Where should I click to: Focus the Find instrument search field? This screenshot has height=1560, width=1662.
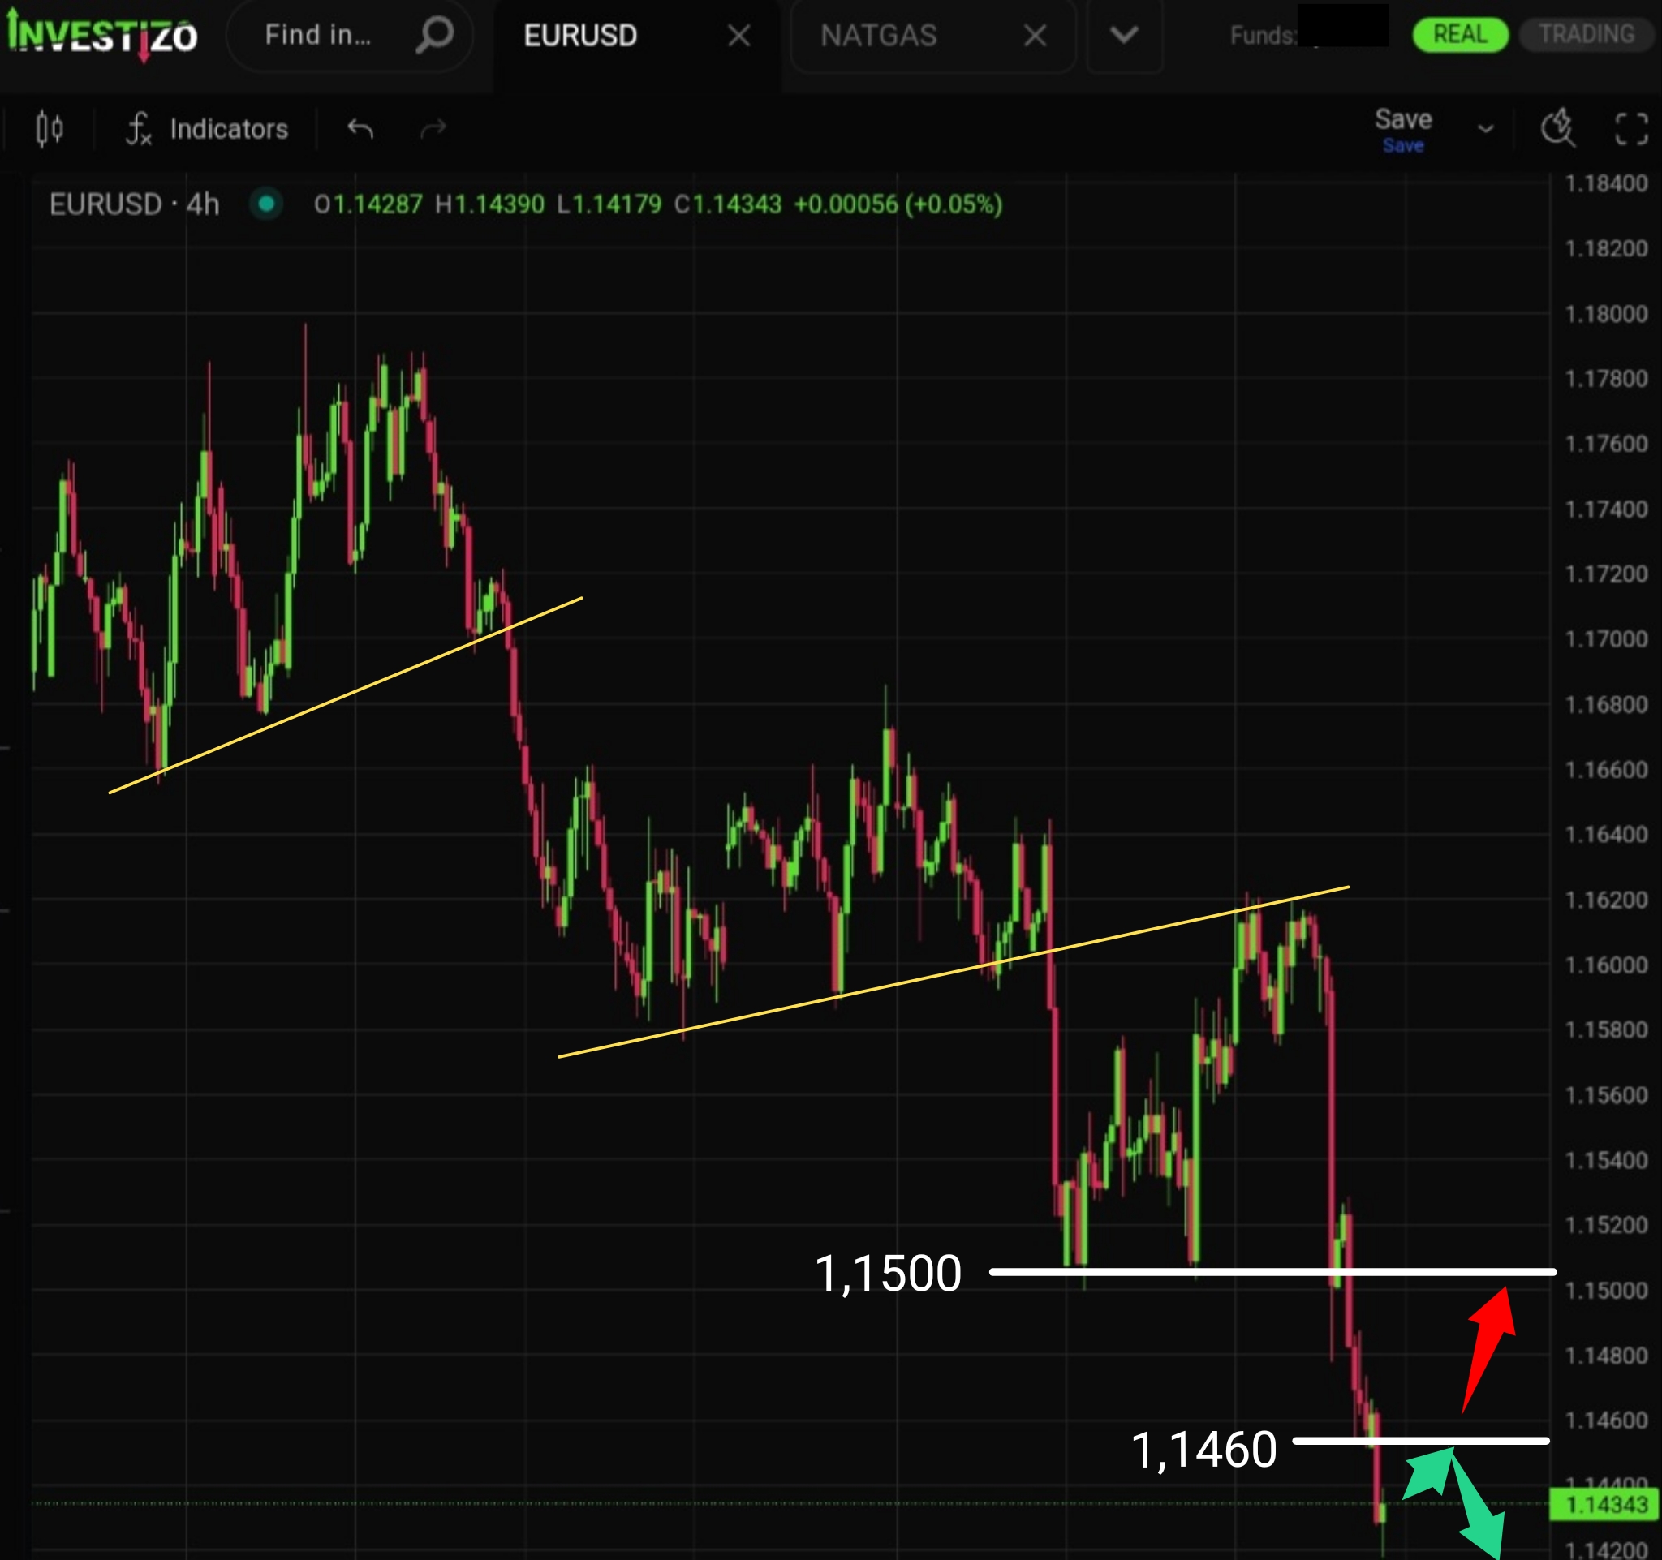[350, 36]
